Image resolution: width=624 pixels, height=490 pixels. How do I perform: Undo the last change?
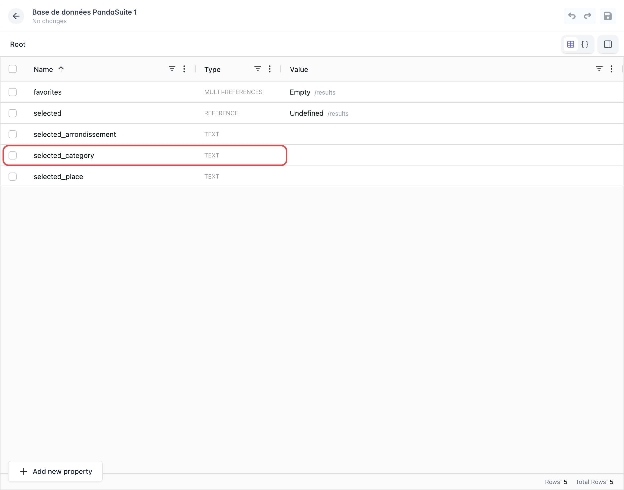[572, 16]
